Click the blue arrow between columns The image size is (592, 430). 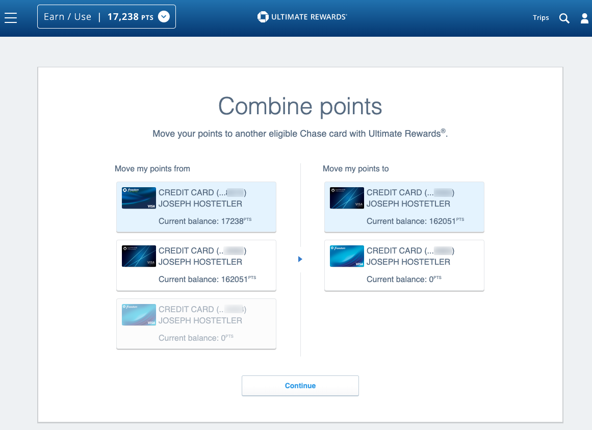(x=300, y=260)
